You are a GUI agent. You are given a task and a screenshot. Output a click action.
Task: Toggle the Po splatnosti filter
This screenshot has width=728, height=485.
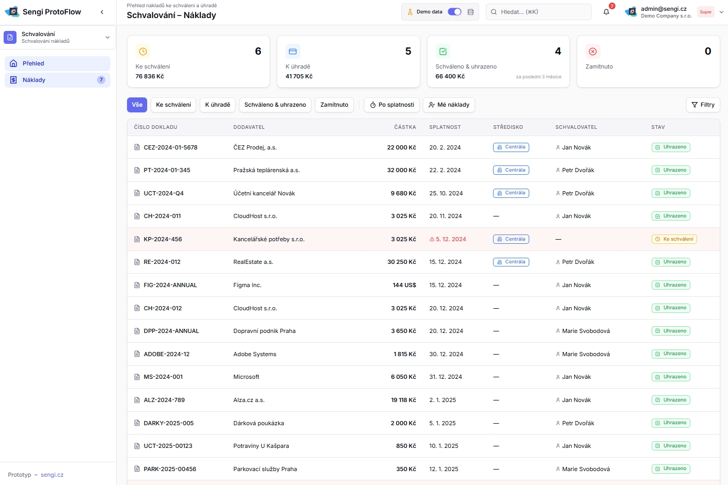tap(392, 105)
